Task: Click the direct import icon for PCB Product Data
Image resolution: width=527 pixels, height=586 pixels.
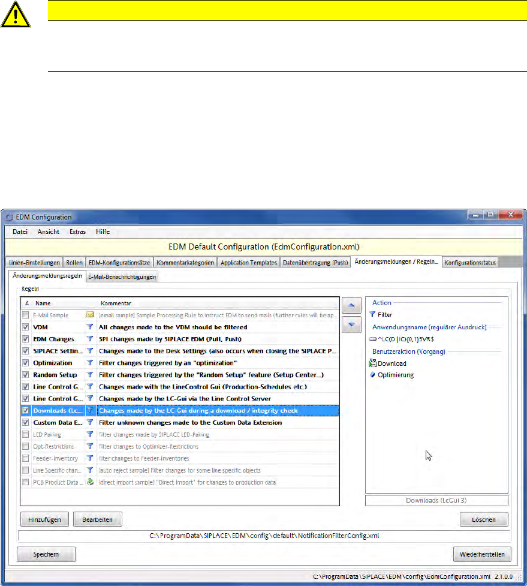Action: tap(90, 482)
